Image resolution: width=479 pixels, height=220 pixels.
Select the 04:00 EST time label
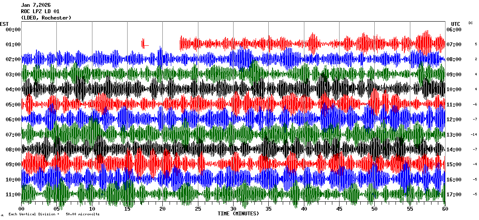pyautogui.click(x=13, y=89)
